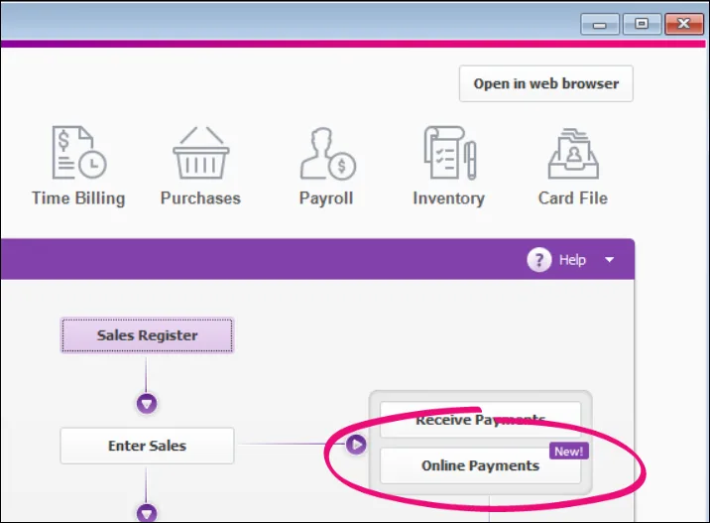
Task: Close the application window
Action: [684, 24]
